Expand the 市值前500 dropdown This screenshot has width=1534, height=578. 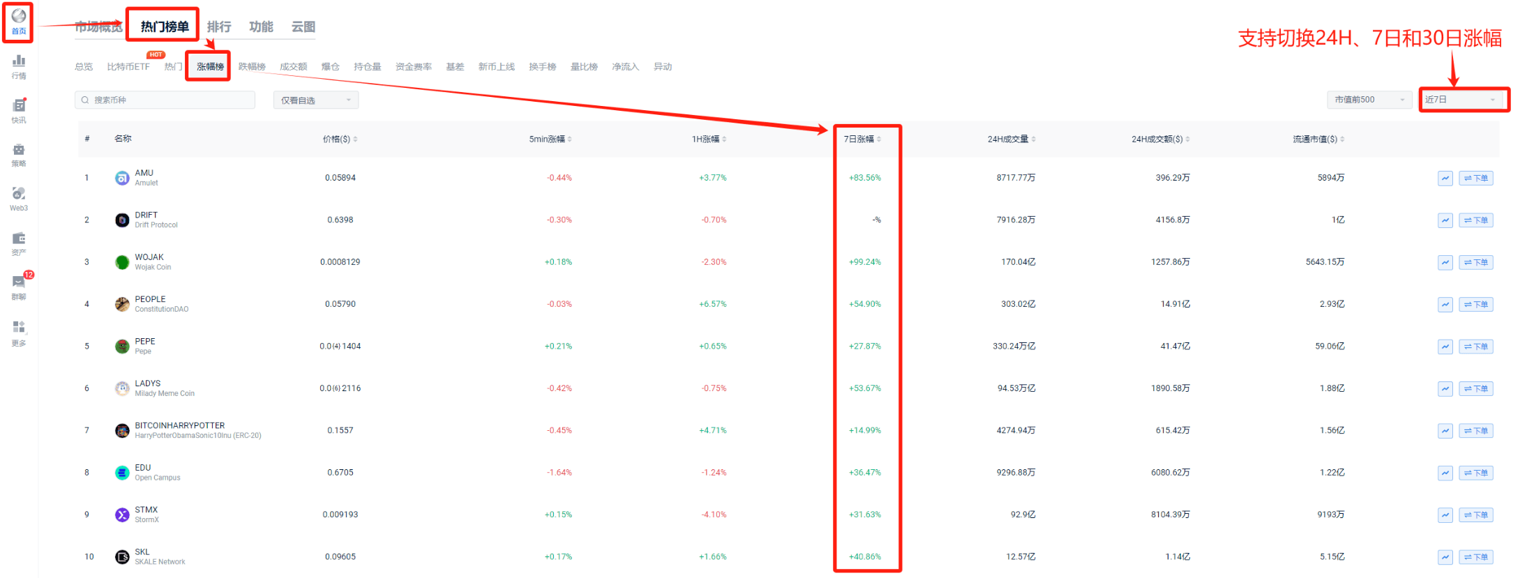pos(1370,100)
